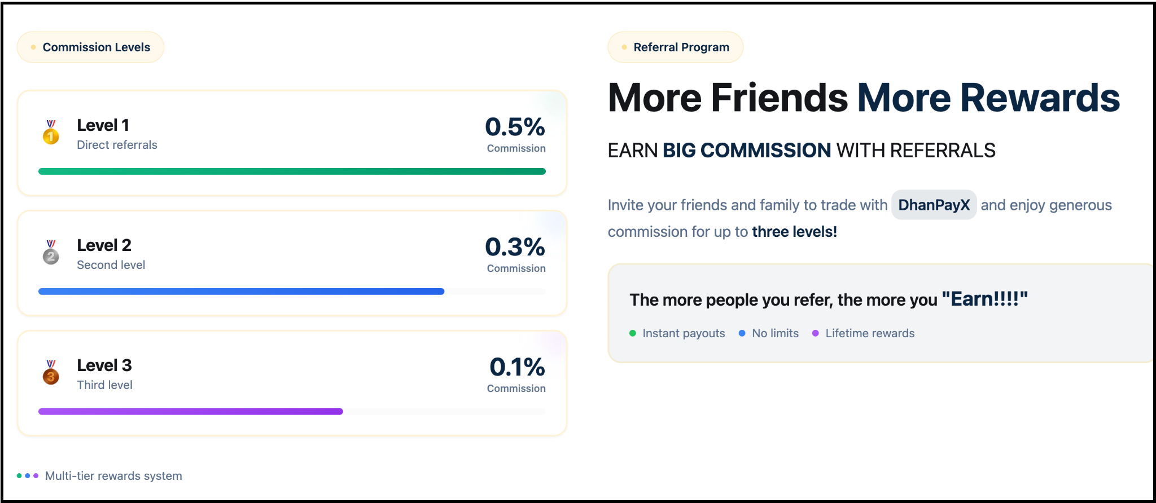Click the blue dot beside No limits
The height and width of the screenshot is (503, 1156).
pyautogui.click(x=742, y=333)
